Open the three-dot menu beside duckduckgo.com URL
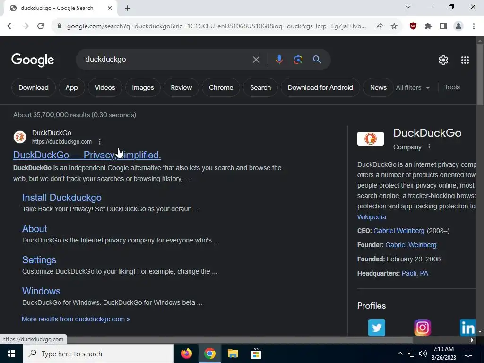The width and height of the screenshot is (484, 363). (x=99, y=142)
